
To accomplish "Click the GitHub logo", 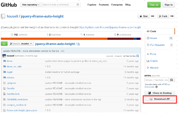I will 9,5.
